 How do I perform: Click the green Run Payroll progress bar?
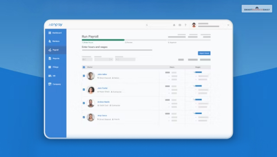(x=103, y=40)
